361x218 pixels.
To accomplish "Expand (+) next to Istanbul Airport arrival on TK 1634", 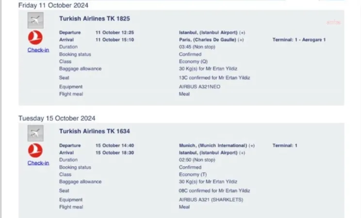I will [x=242, y=153].
